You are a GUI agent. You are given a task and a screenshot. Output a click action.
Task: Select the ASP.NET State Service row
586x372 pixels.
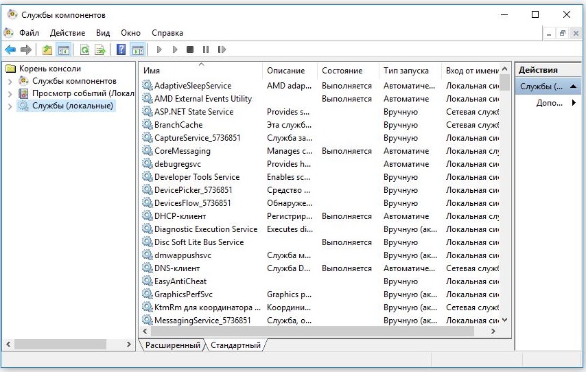(194, 111)
